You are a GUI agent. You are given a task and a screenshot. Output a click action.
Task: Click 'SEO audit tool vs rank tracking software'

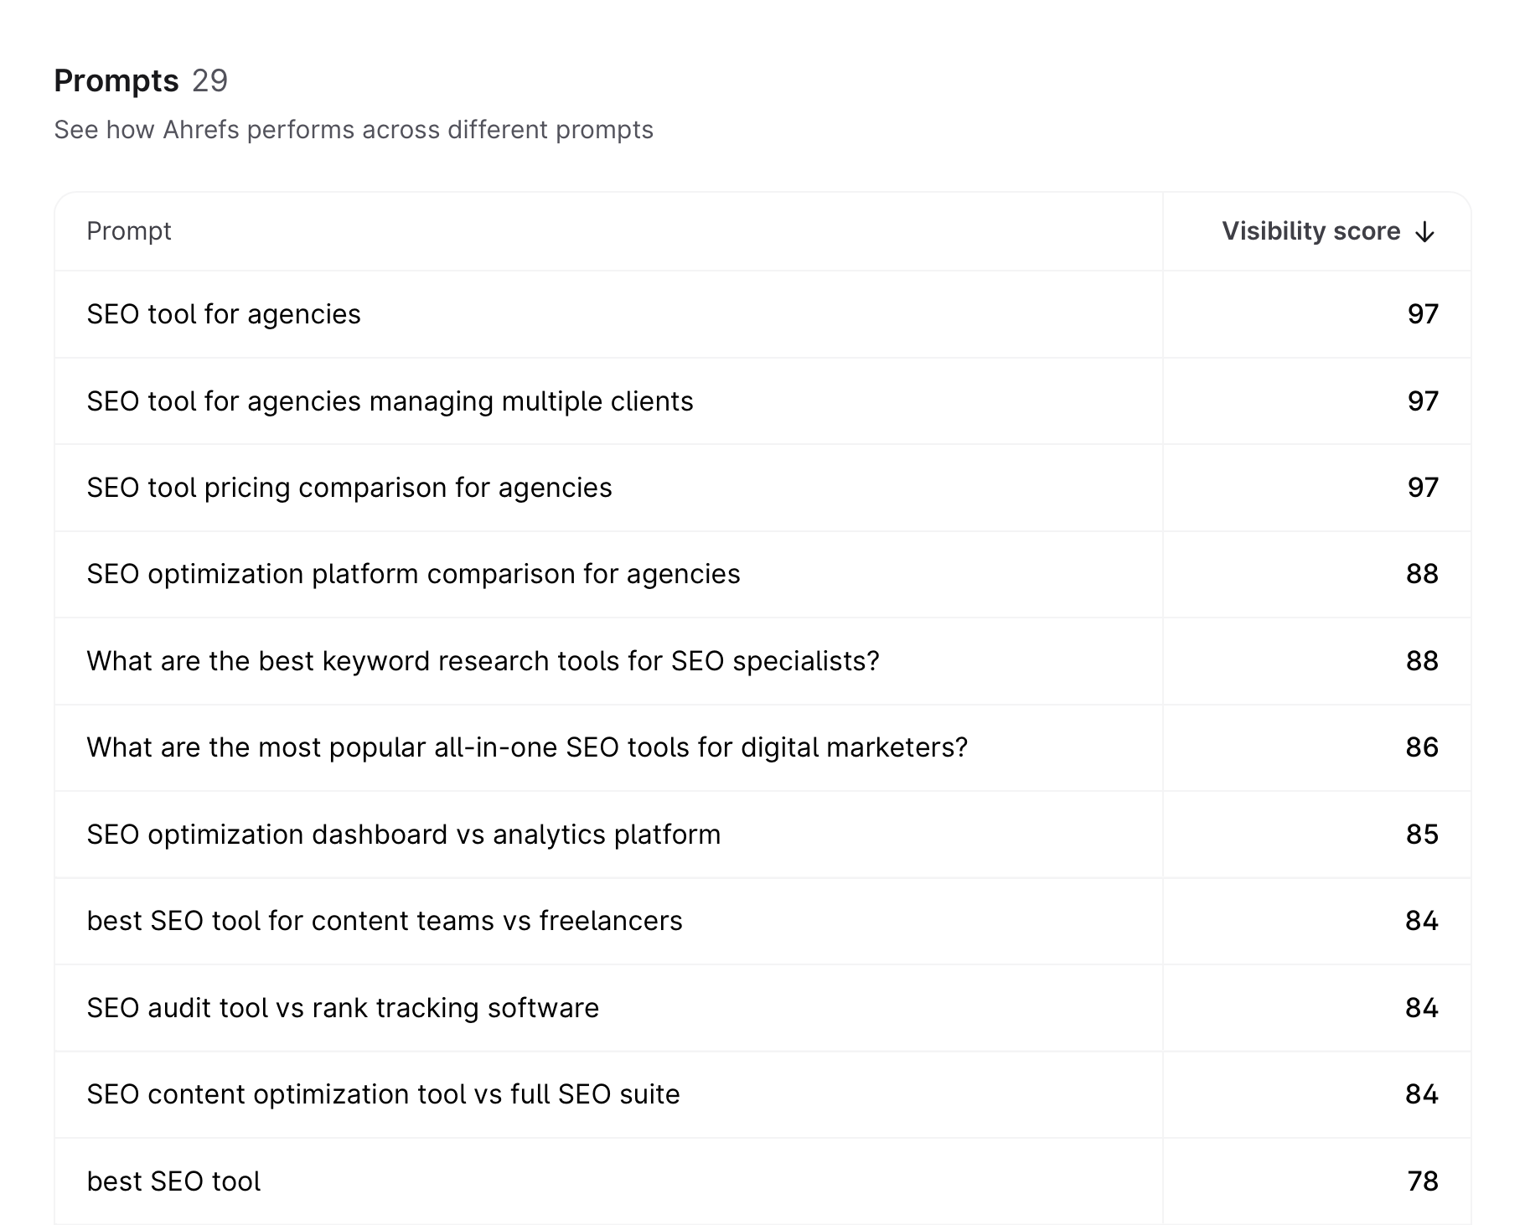tap(343, 1008)
